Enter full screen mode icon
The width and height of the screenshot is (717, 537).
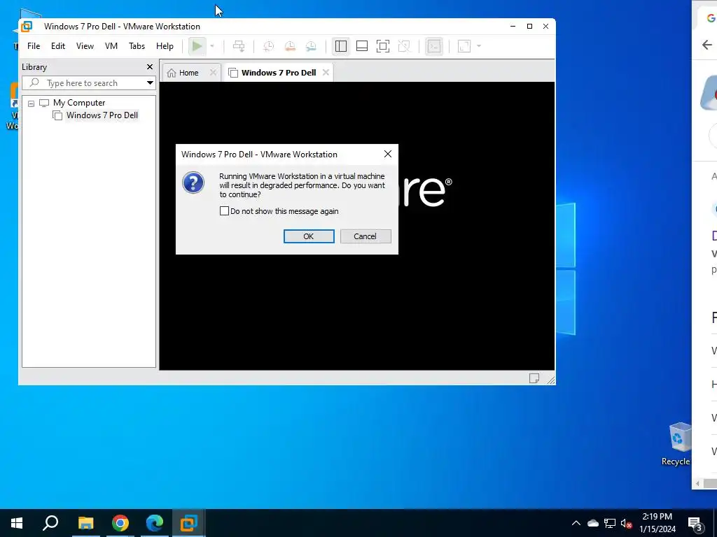(383, 46)
